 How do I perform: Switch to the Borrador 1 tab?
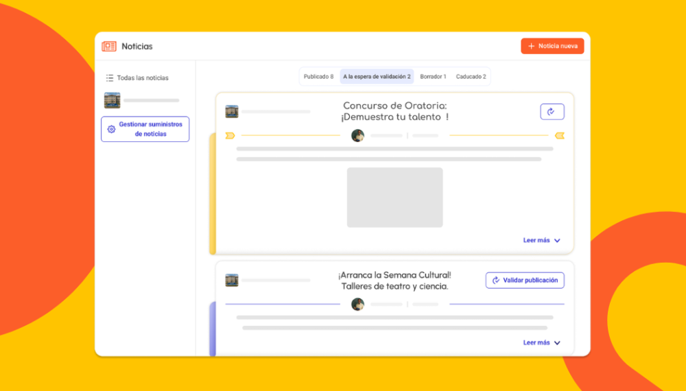[433, 77]
